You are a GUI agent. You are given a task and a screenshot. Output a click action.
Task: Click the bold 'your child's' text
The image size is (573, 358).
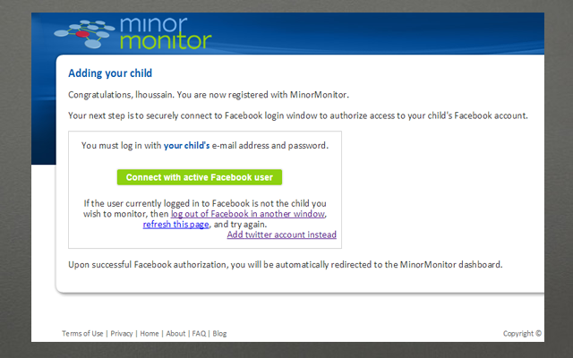[x=187, y=145]
